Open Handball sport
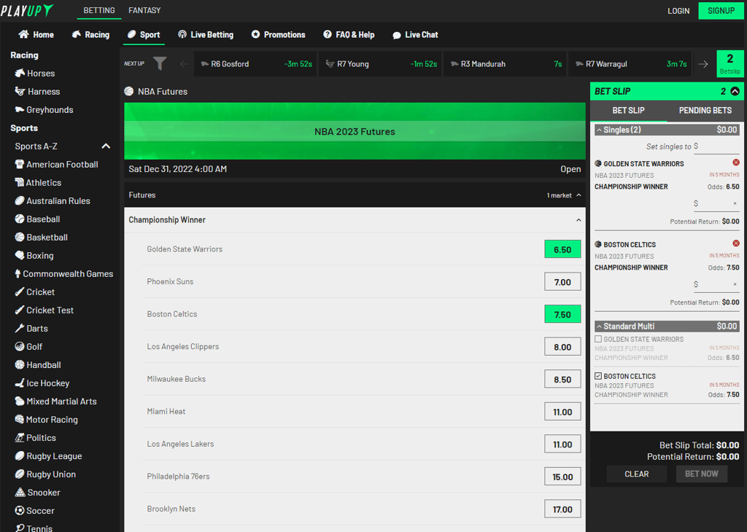The image size is (747, 532). tap(38, 365)
